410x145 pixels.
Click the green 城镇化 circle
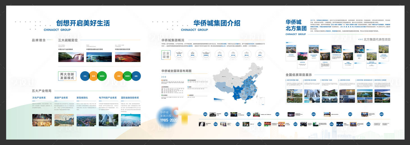[x=102, y=76]
